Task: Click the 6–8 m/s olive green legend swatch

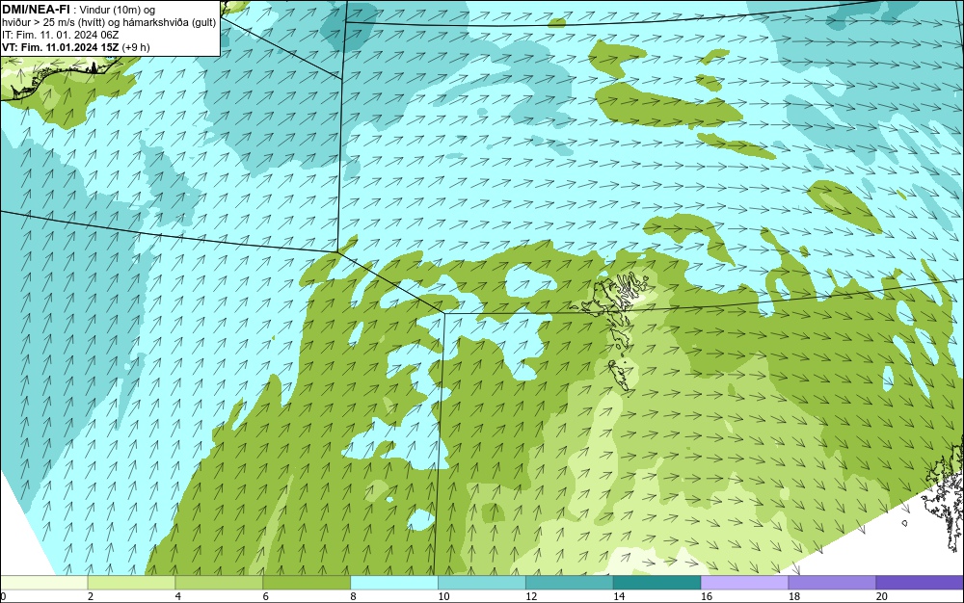Action: [307, 582]
